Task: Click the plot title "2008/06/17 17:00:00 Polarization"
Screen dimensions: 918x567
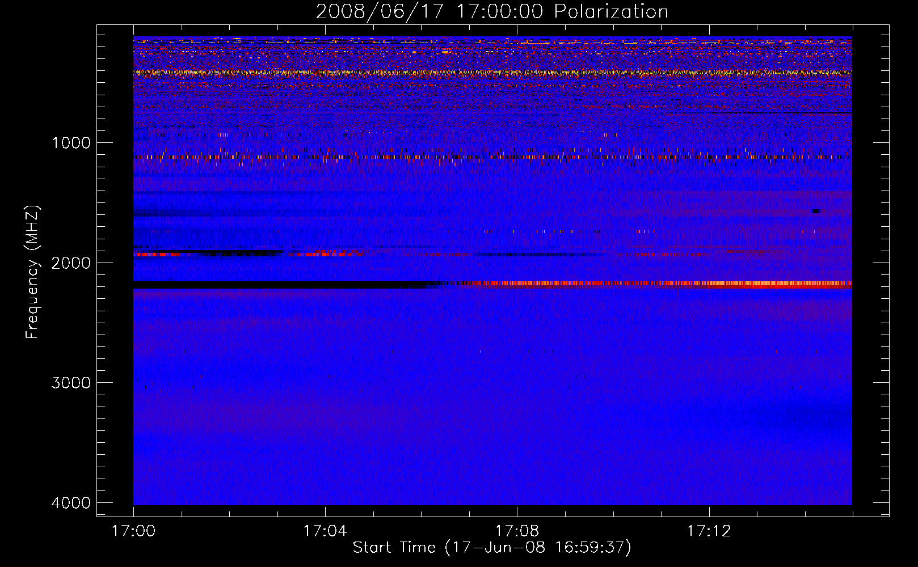Action: (492, 11)
